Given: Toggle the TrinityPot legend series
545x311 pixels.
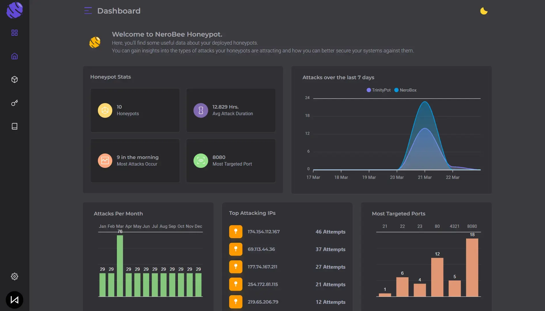Looking at the screenshot, I should click(x=378, y=90).
